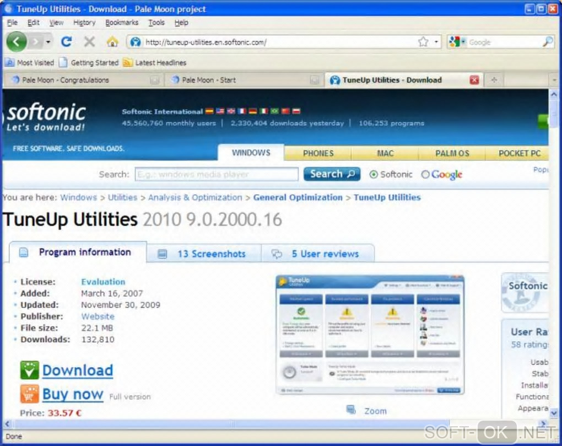Viewport: 562px width, 446px height.
Task: Reload the page with the refresh icon
Action: (66, 42)
